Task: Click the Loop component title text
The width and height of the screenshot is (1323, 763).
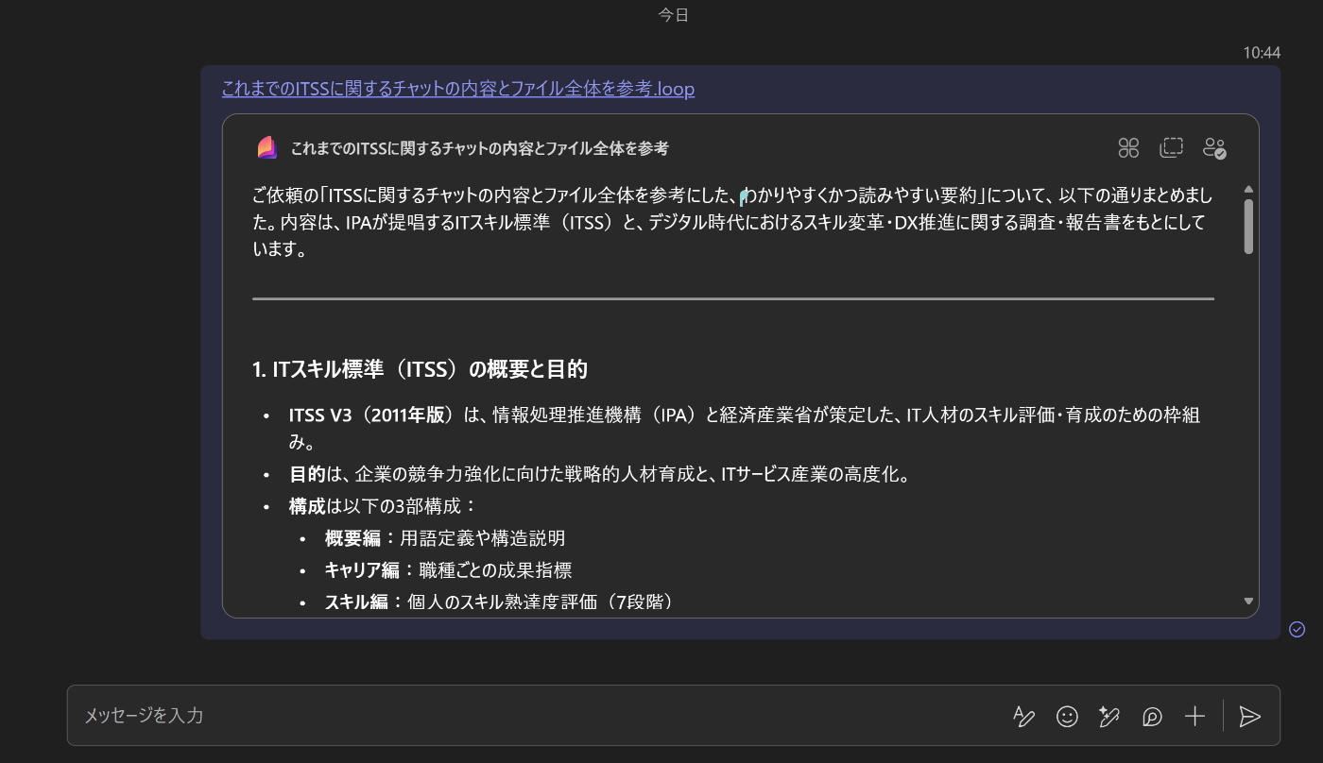Action: (x=480, y=148)
